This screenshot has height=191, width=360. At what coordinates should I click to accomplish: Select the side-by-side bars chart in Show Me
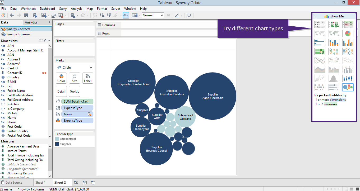pyautogui.click(x=348, y=42)
